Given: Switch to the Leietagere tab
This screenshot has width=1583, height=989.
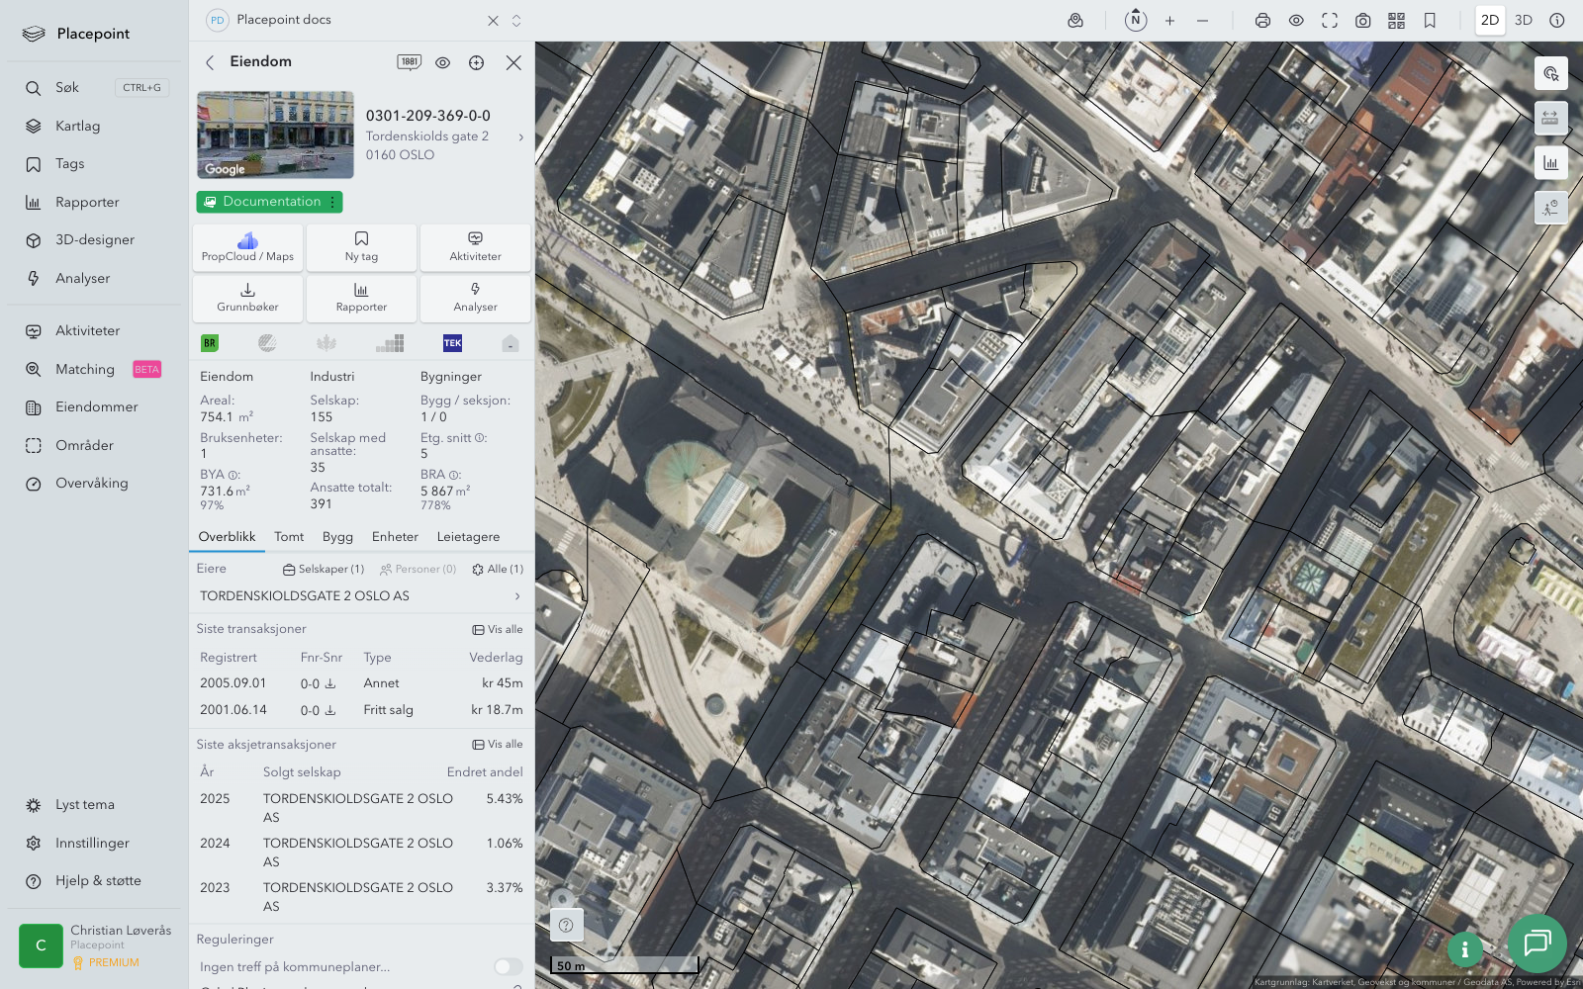Looking at the screenshot, I should coord(468,537).
